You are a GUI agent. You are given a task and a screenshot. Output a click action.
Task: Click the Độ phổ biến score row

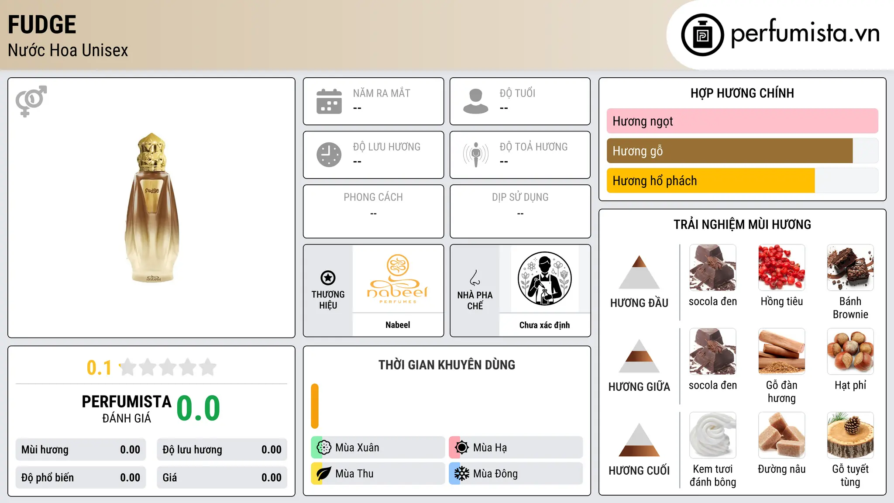pos(81,478)
